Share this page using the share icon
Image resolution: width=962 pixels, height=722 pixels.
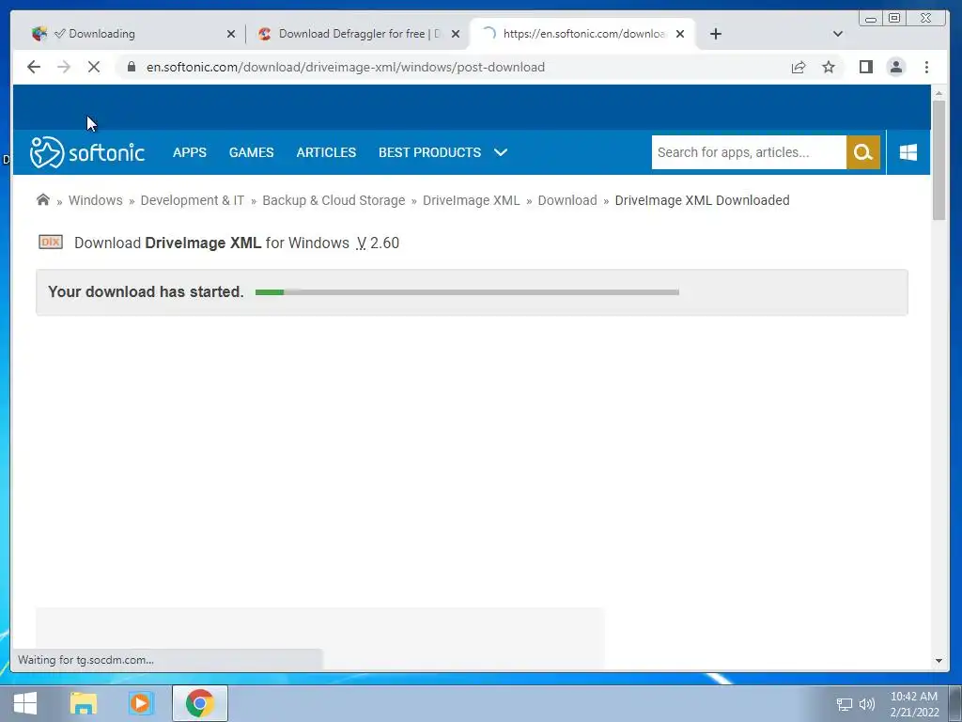click(799, 67)
